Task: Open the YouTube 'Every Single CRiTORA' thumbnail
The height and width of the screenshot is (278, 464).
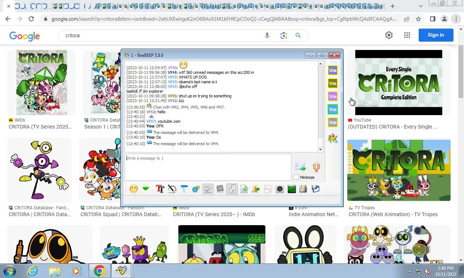Action: tap(399, 83)
